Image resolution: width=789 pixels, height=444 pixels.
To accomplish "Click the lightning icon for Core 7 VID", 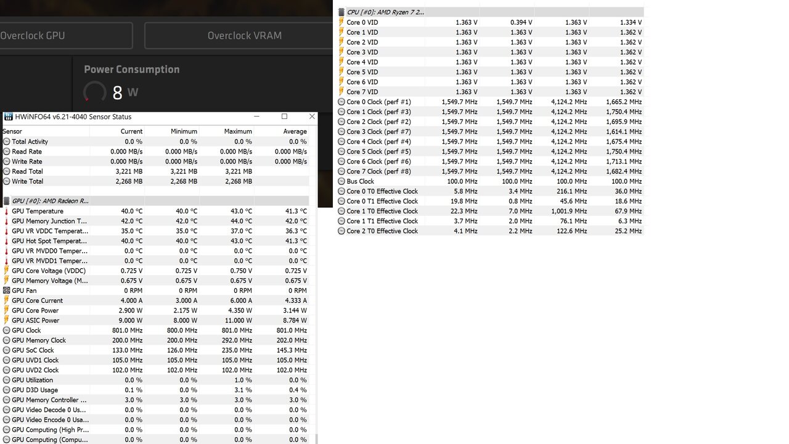I will click(x=341, y=92).
